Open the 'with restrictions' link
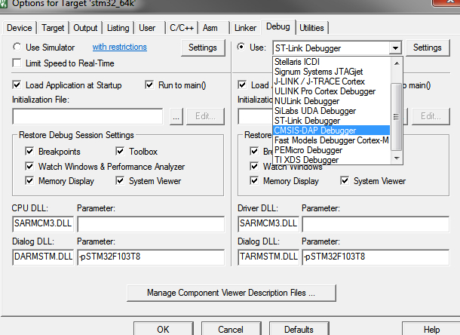The width and height of the screenshot is (460, 335). [120, 47]
